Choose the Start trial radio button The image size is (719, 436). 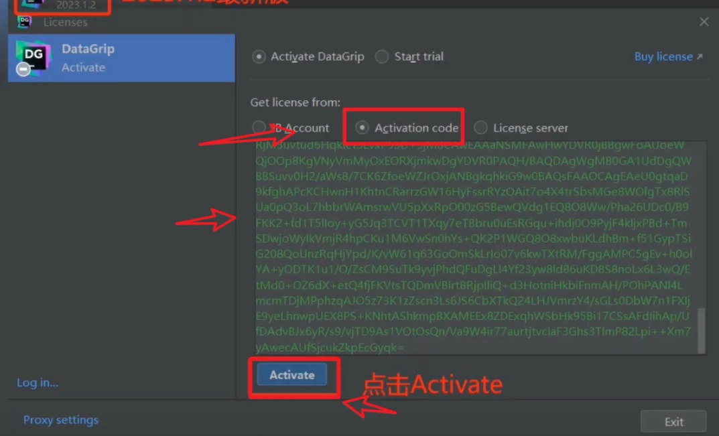[381, 56]
